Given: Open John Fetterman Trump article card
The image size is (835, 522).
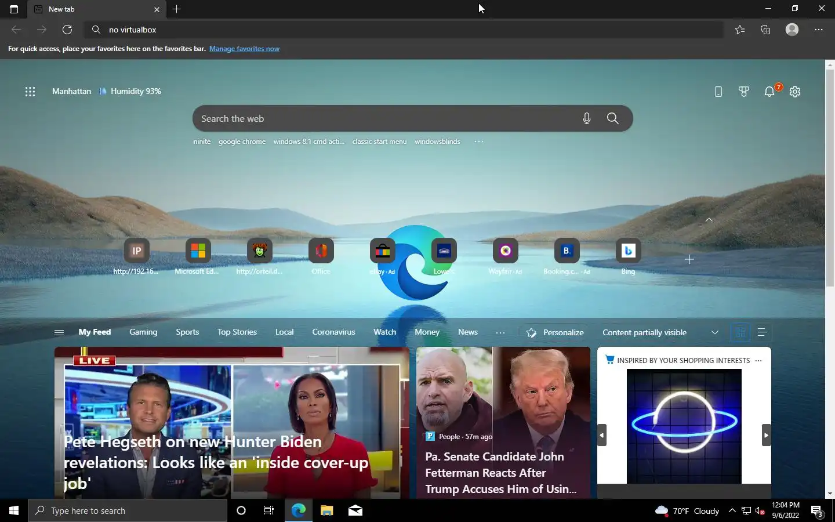Looking at the screenshot, I should pyautogui.click(x=503, y=422).
